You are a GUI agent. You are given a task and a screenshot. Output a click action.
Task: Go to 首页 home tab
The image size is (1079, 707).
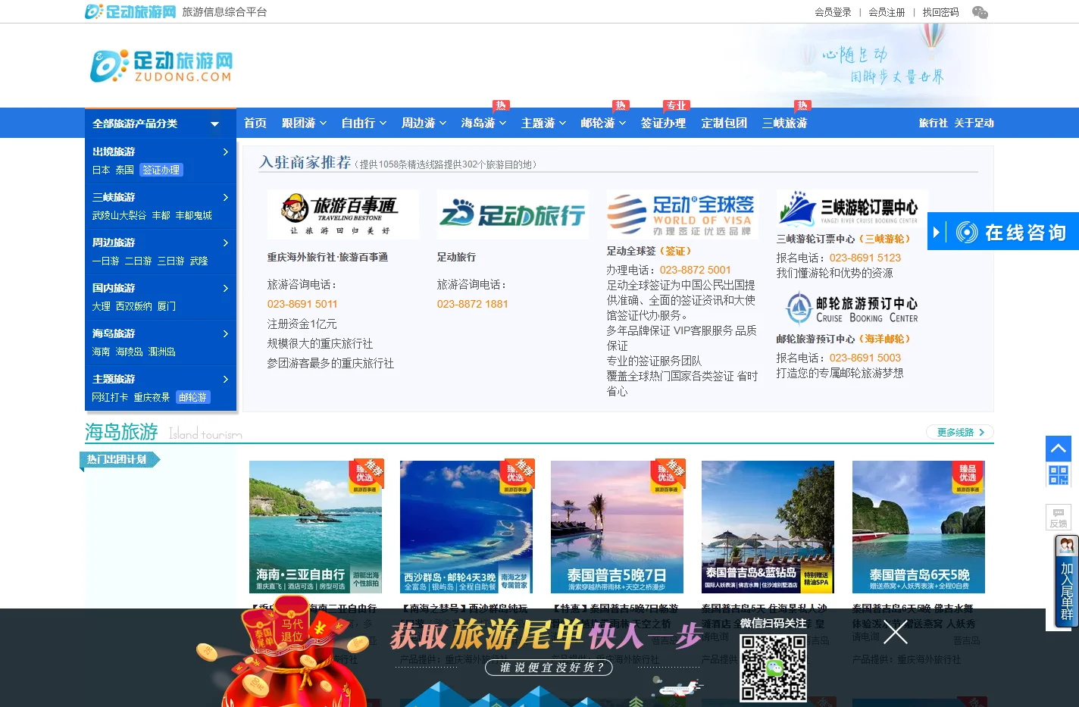click(x=255, y=123)
